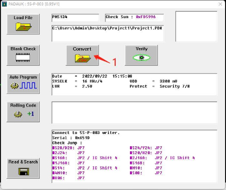Start Auto Program with waveform icon

[x=23, y=83]
